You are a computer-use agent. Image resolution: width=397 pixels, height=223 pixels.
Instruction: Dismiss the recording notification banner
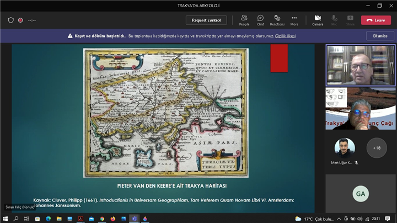[380, 36]
